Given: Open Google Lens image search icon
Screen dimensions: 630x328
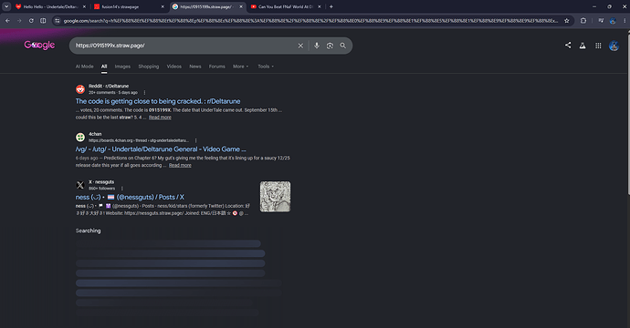Looking at the screenshot, I should [330, 46].
